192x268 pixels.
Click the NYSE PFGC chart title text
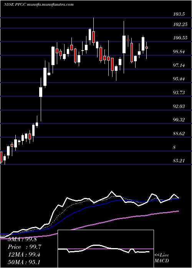(38, 5)
